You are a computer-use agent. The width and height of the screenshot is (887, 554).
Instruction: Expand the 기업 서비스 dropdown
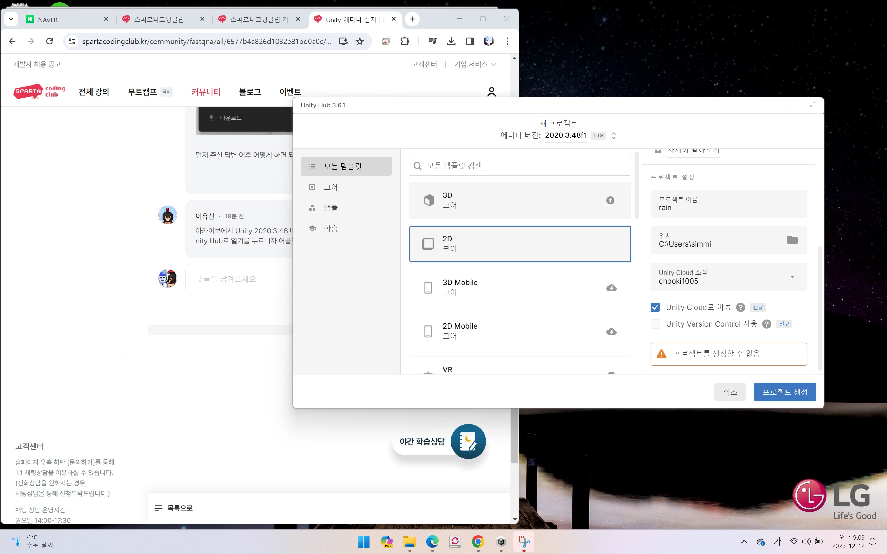pos(475,64)
